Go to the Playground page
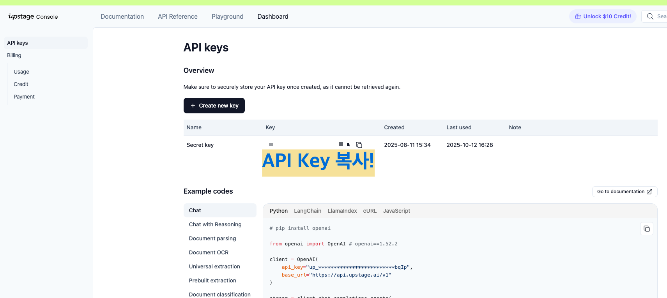 click(228, 16)
